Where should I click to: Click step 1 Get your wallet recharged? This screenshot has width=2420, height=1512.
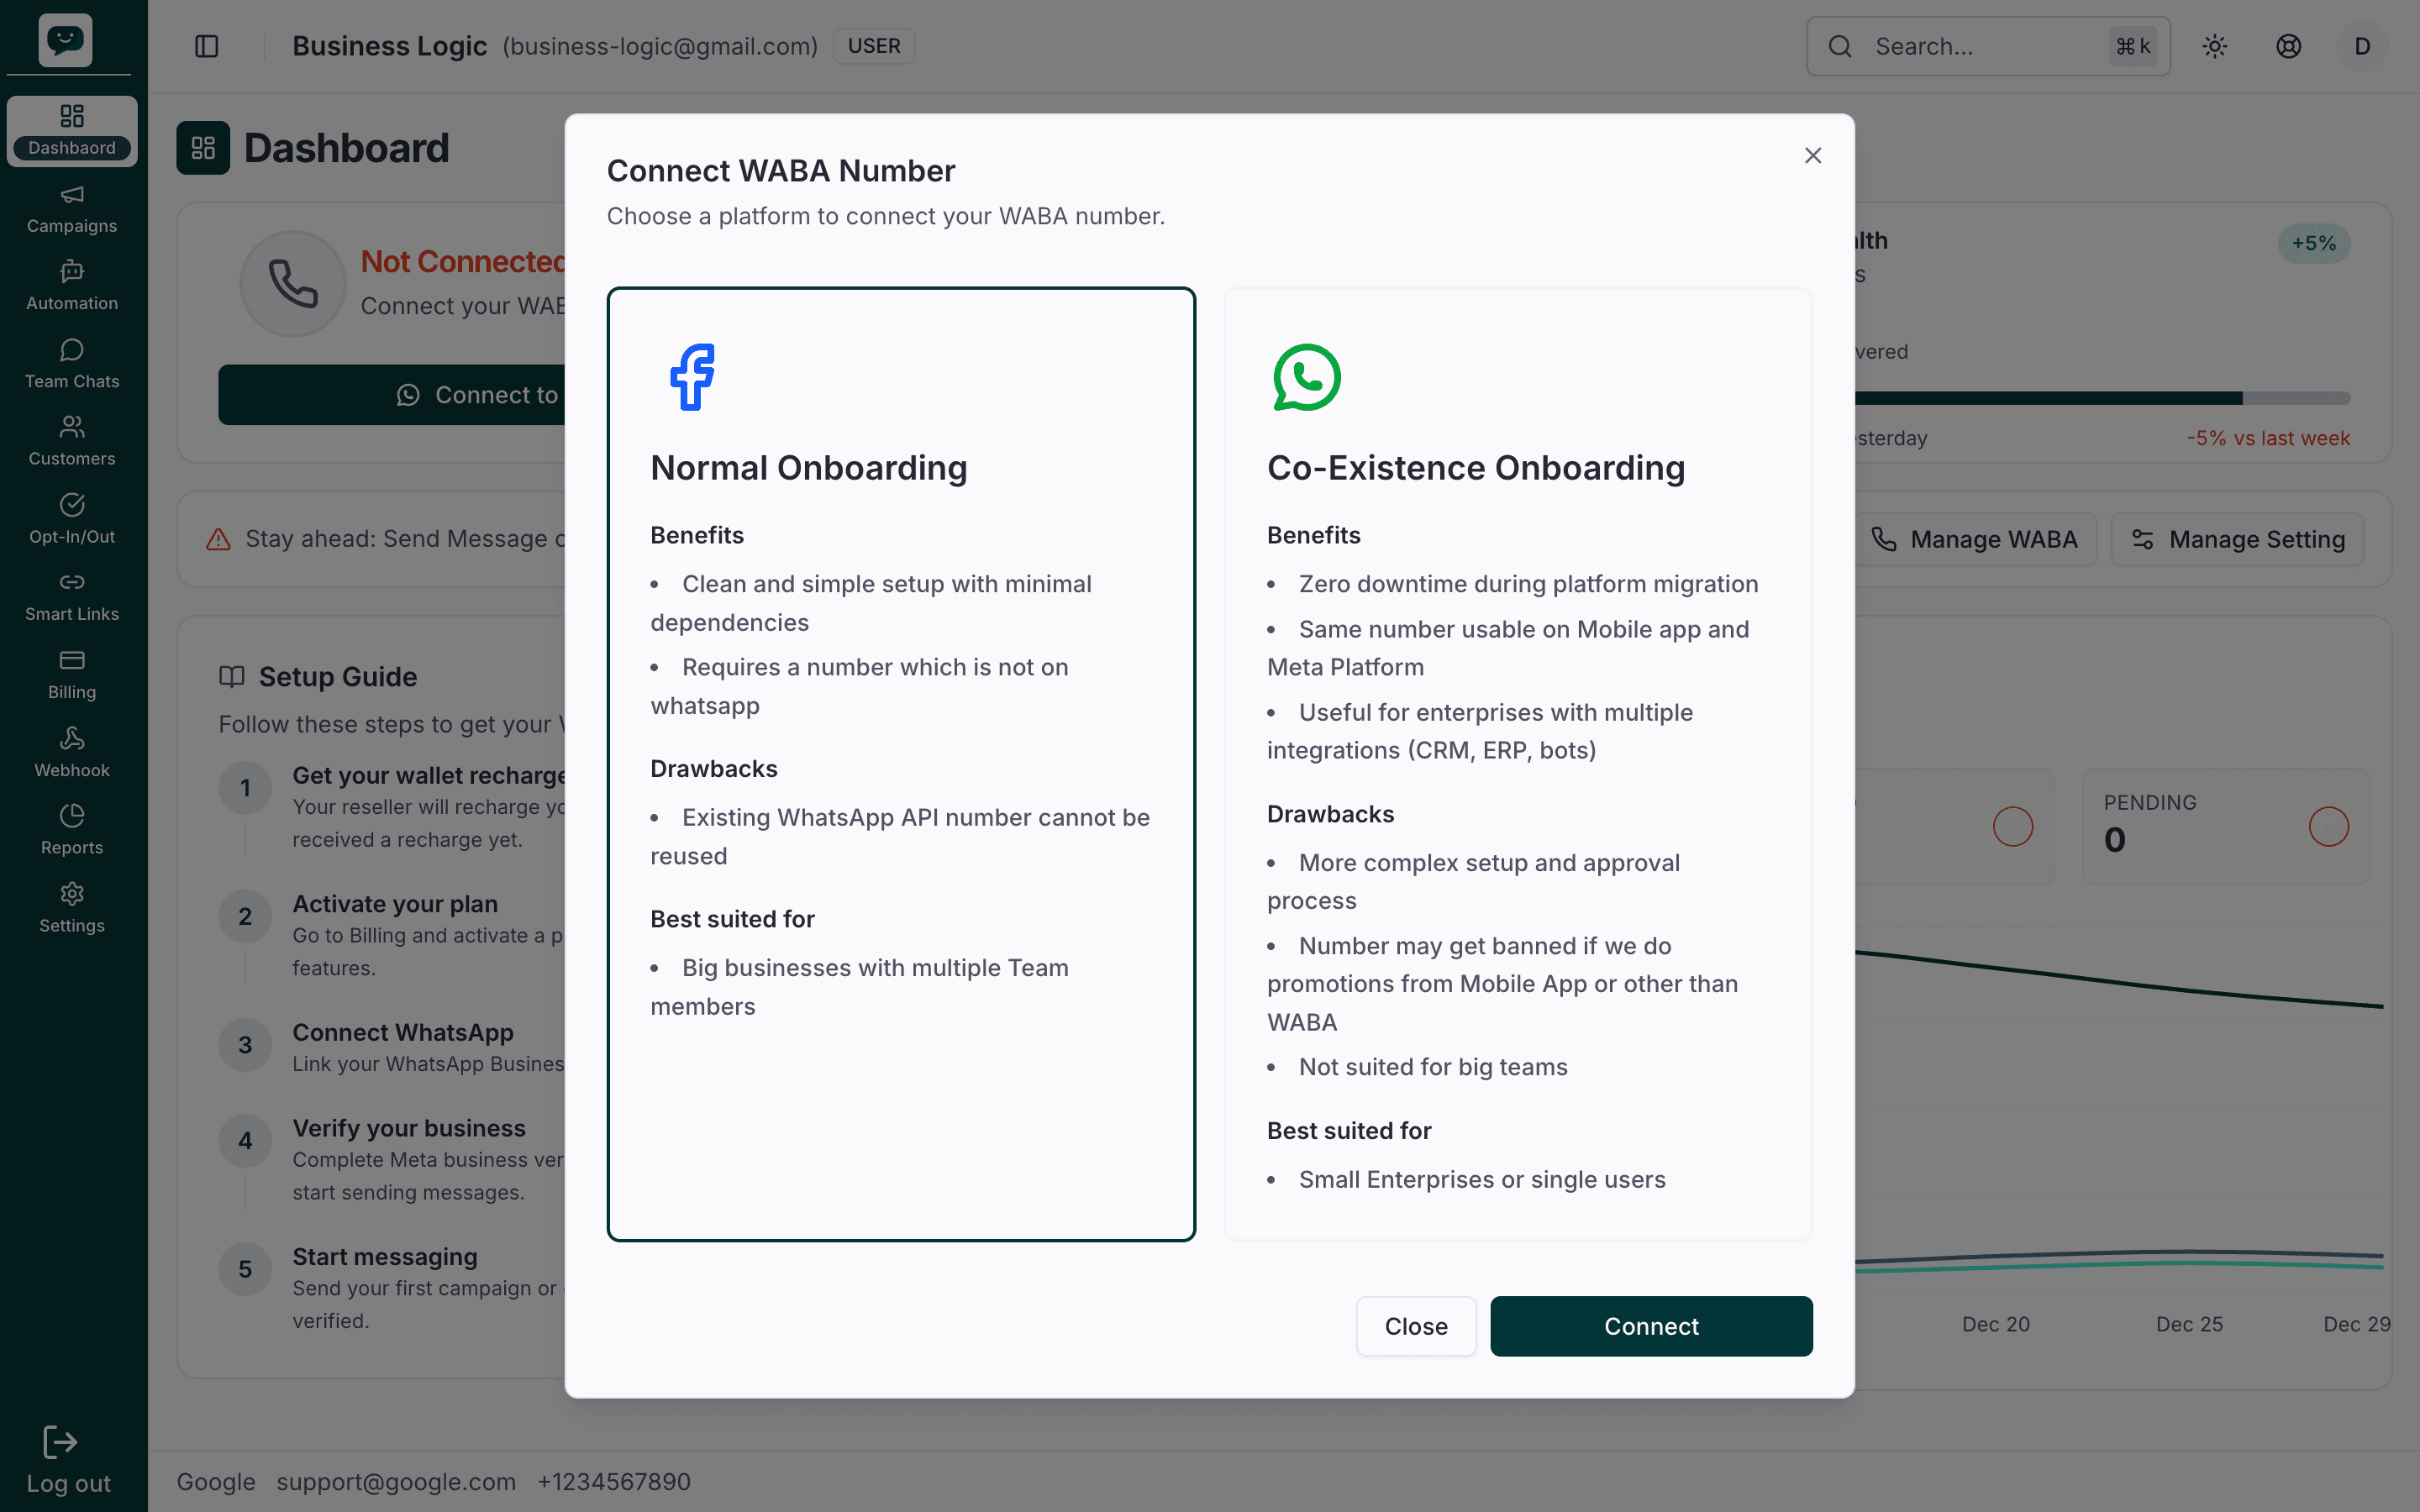coord(393,806)
